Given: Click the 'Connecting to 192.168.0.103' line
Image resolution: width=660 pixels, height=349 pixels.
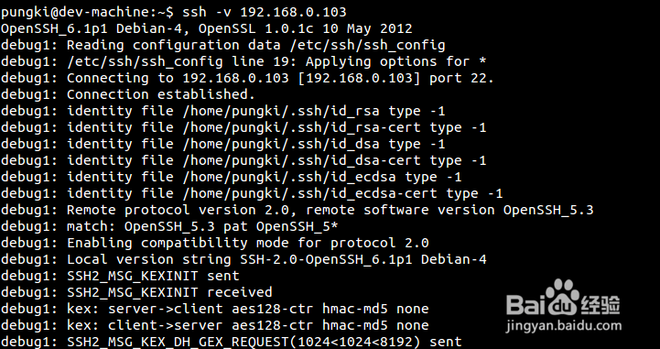Looking at the screenshot, I should click(247, 78).
